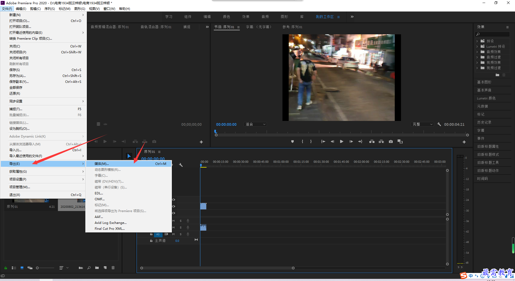Viewport: 515px width, 281px height.
Task: Open the 适合 zoom level dropdown
Action: 255,124
